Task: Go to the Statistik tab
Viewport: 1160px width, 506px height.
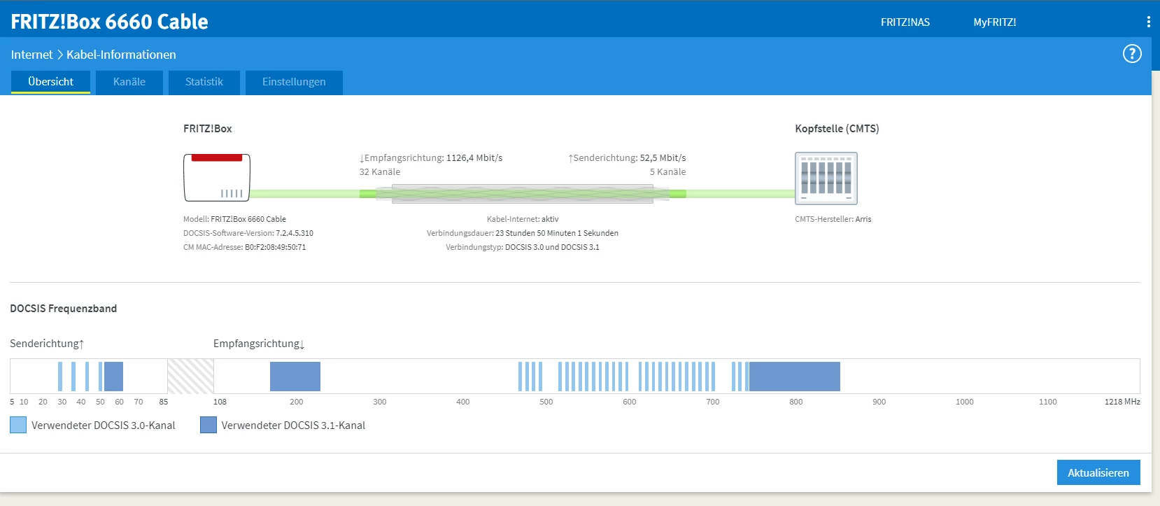Action: 204,82
